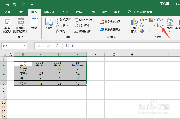This screenshot has height=119, width=180.
Task: Click 推荐的图表 recommended charts
Action: [x=134, y=26]
